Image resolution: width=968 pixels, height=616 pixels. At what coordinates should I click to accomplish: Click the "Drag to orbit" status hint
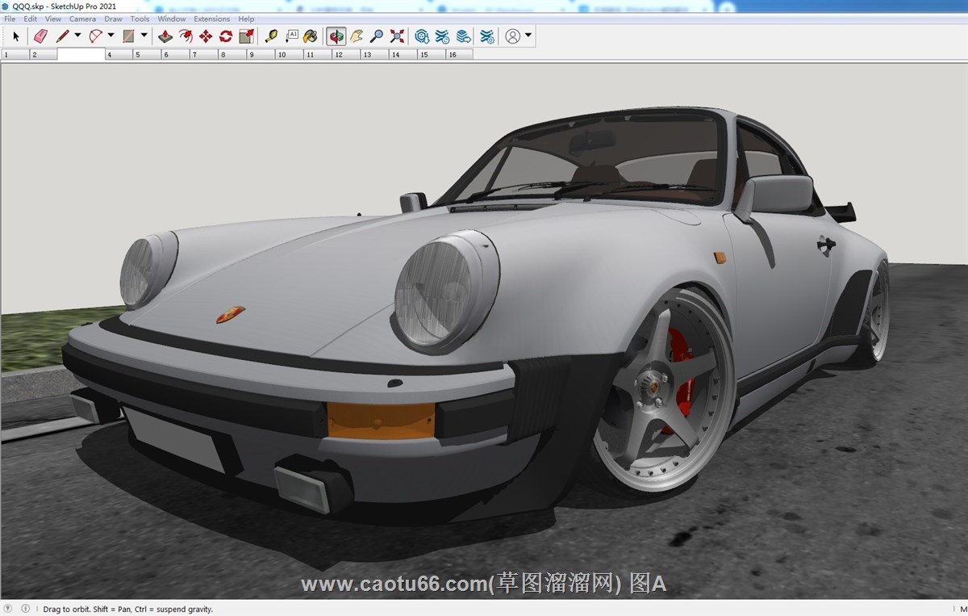pos(128,610)
